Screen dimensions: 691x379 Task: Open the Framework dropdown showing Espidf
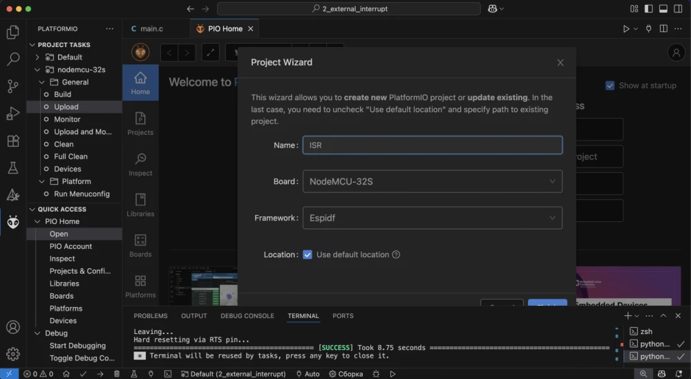[432, 218]
